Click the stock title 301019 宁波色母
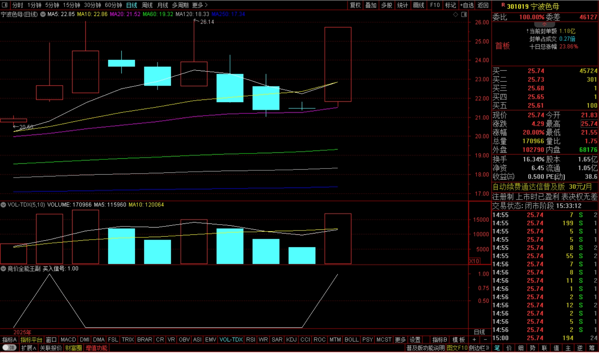599x353 pixels. tap(533, 7)
